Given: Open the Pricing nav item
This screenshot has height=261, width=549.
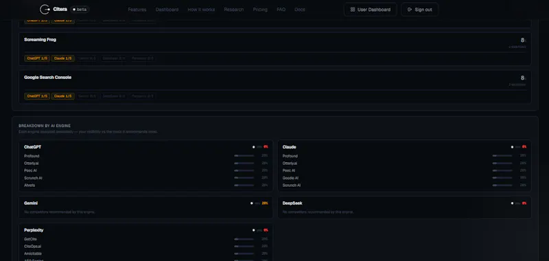Looking at the screenshot, I should (x=260, y=10).
